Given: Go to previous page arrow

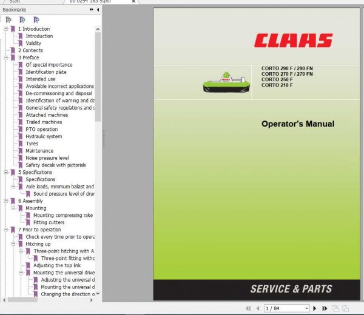Looking at the screenshot, I should pyautogui.click(x=258, y=308).
